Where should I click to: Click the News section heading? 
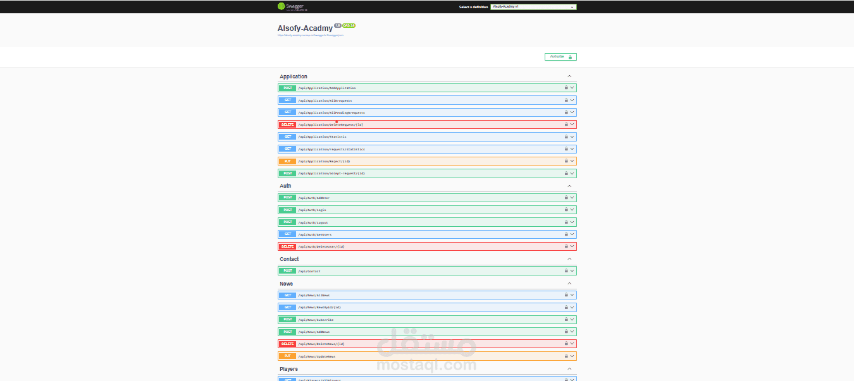coord(287,284)
